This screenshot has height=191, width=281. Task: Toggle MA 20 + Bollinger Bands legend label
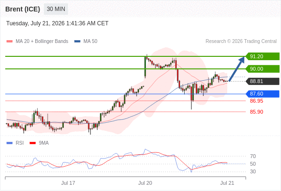(x=42, y=42)
